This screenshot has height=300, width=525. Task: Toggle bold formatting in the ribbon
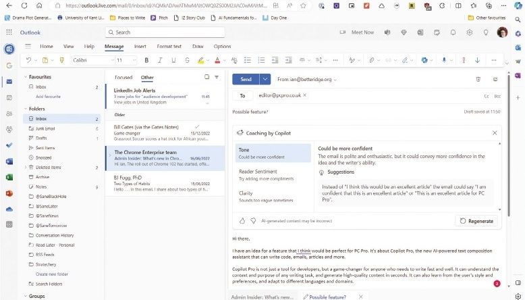tap(146, 60)
